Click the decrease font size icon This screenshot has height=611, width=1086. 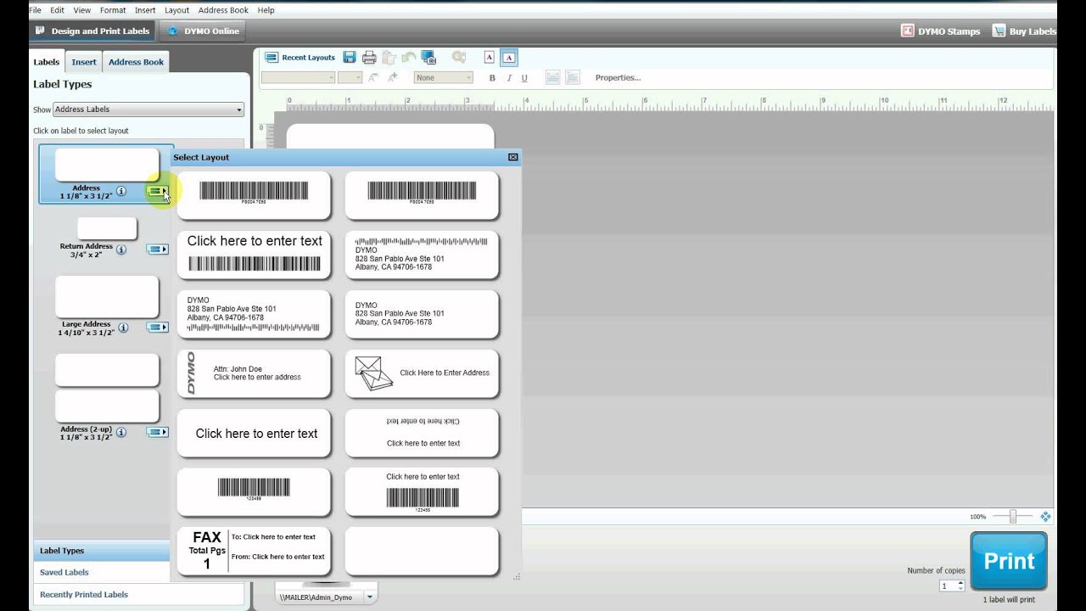pyautogui.click(x=373, y=77)
